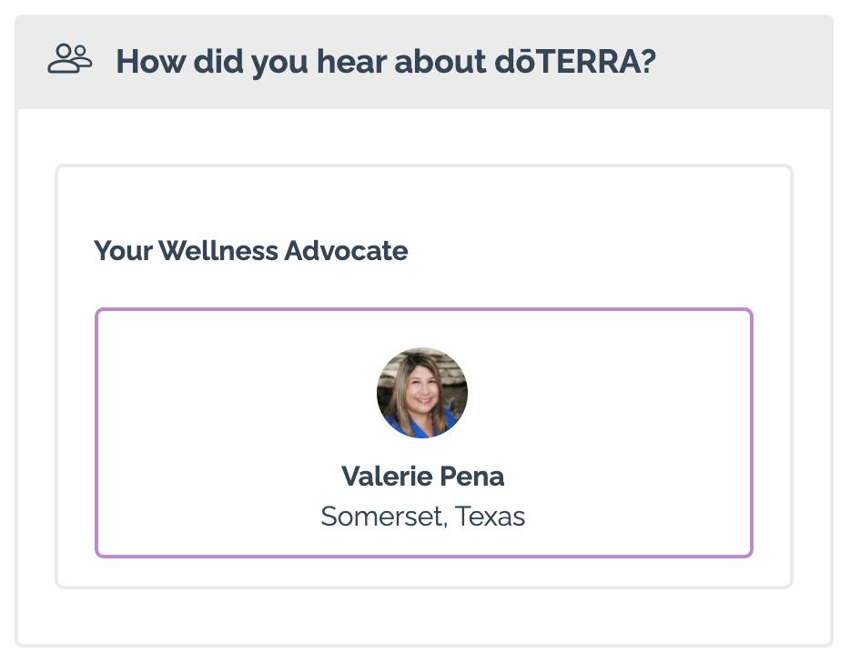Image resolution: width=850 pixels, height=653 pixels.
Task: Click the 'Your Wellness Advocate' heading
Action: pyautogui.click(x=251, y=251)
